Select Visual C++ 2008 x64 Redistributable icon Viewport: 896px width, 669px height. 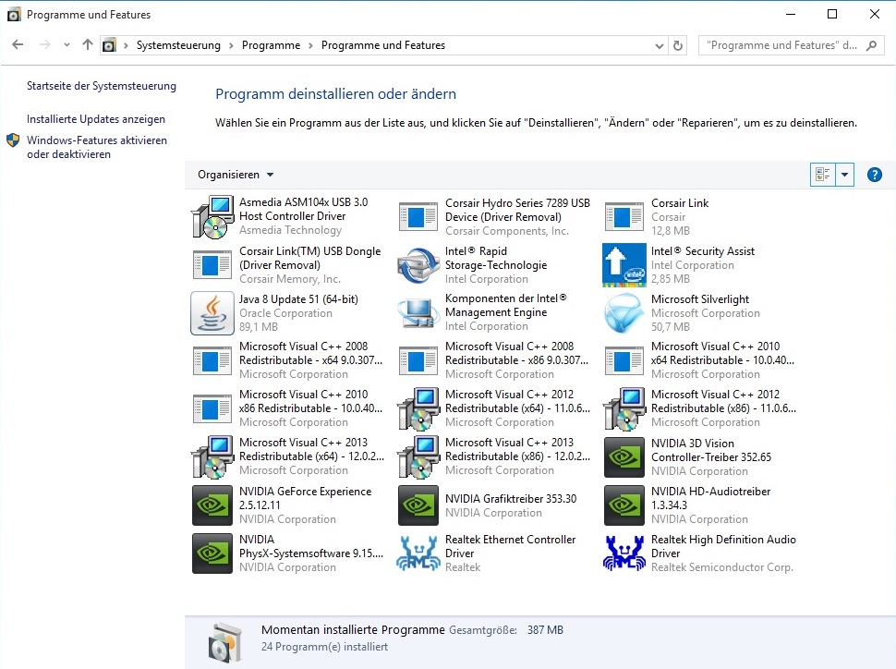coord(212,360)
